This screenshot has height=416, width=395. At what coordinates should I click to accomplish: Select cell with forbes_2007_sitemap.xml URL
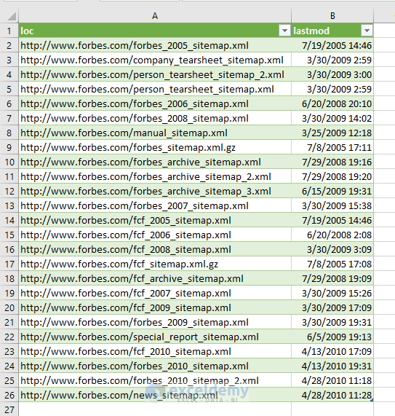[x=155, y=206]
